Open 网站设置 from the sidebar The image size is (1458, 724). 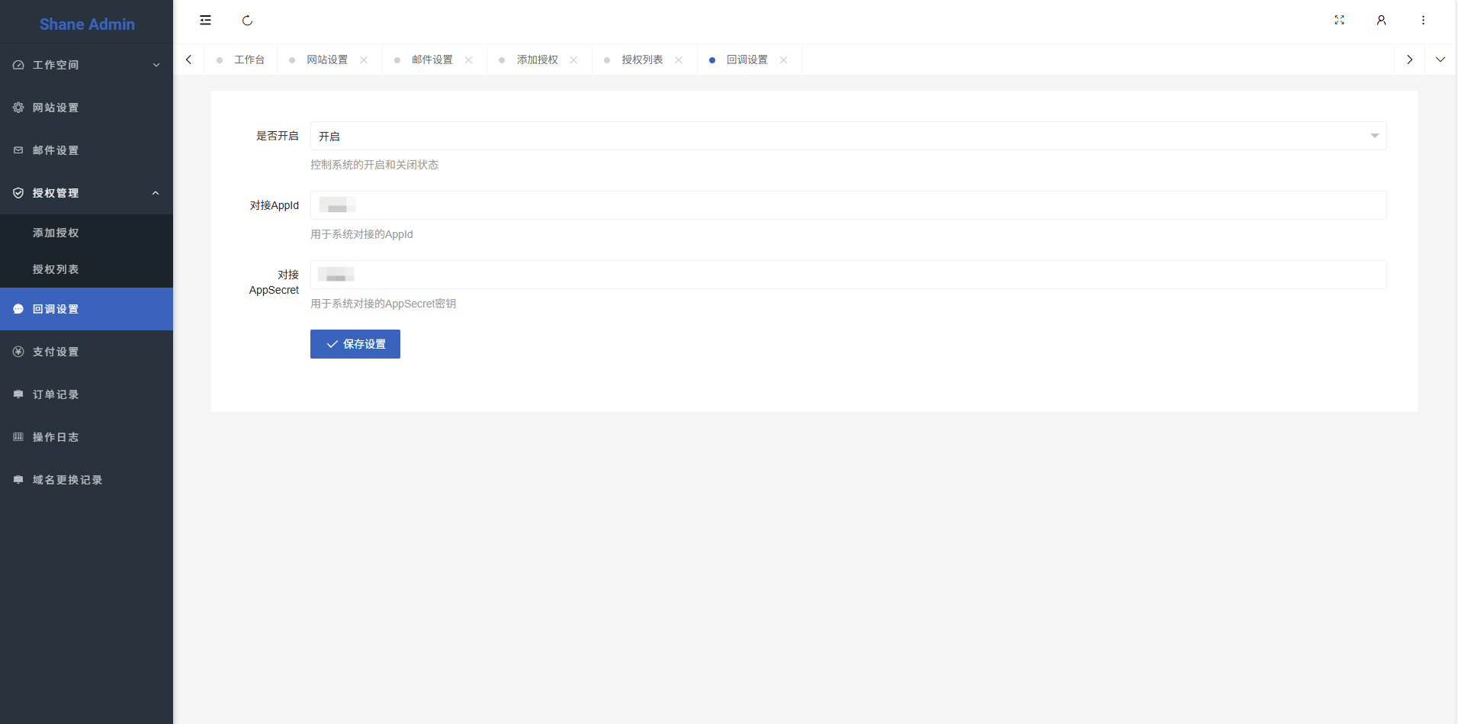56,108
